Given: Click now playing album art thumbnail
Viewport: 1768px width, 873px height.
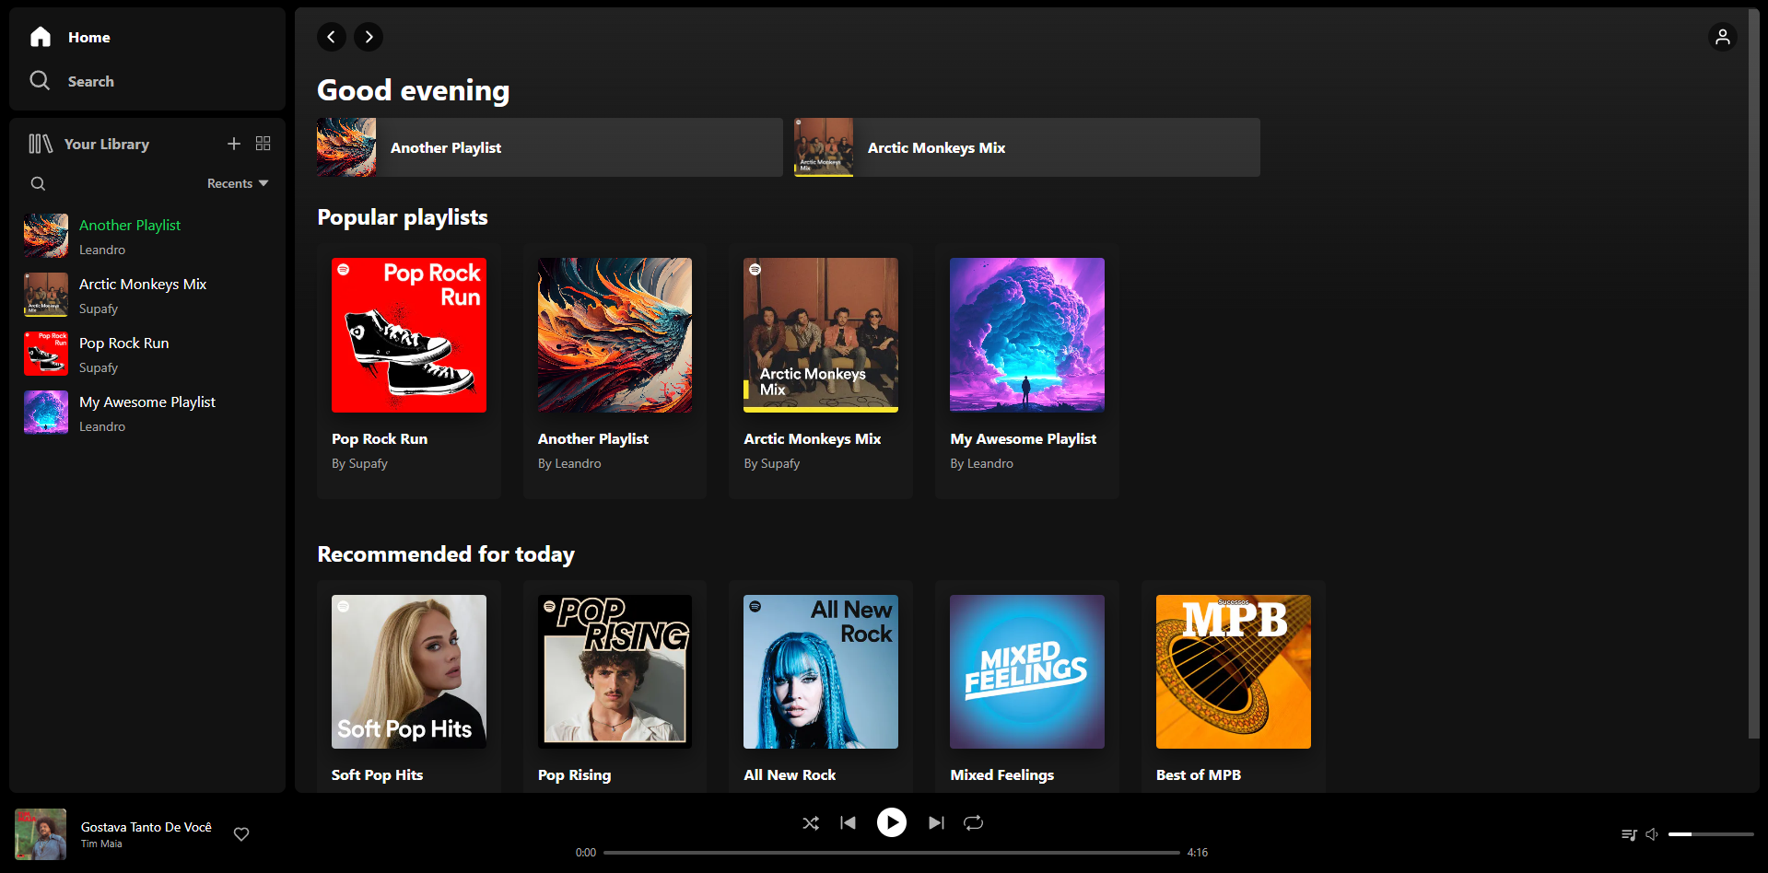Looking at the screenshot, I should [41, 834].
